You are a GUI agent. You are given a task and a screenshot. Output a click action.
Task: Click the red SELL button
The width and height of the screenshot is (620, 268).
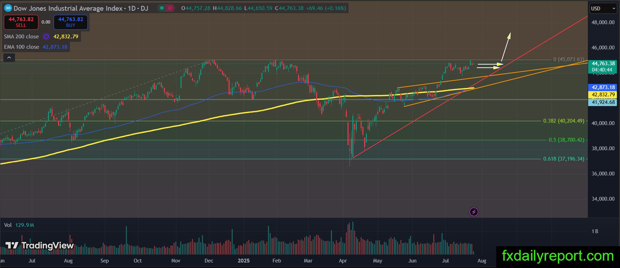21,22
